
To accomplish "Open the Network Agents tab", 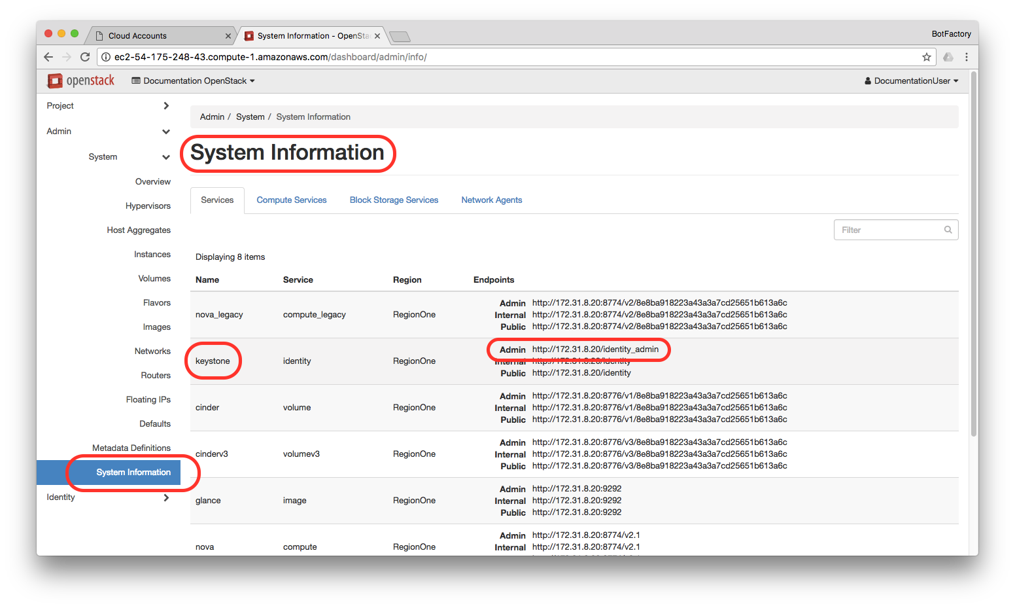I will pos(492,200).
